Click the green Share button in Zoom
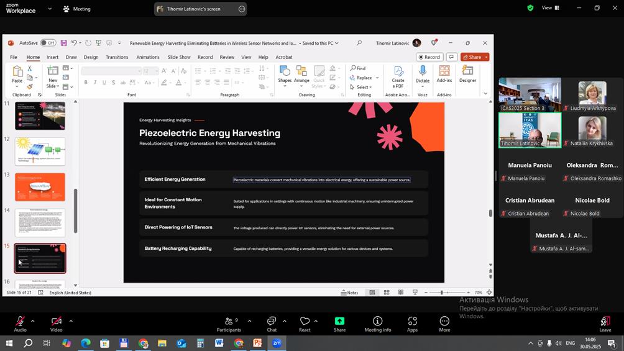This screenshot has height=351, width=624. [339, 324]
